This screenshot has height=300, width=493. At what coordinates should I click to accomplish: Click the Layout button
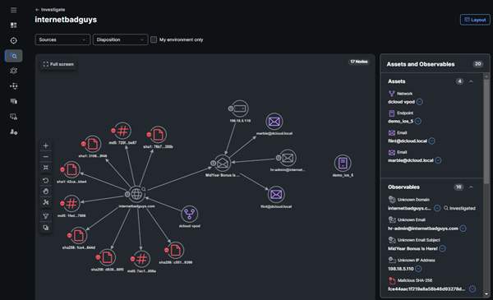pyautogui.click(x=475, y=20)
